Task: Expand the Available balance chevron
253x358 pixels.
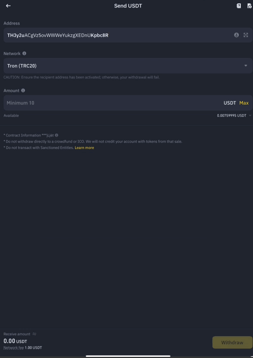Action: [250, 115]
